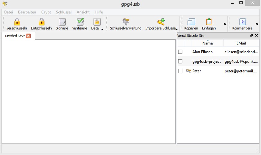Click the Kommentiere toolbar icon

242,22
